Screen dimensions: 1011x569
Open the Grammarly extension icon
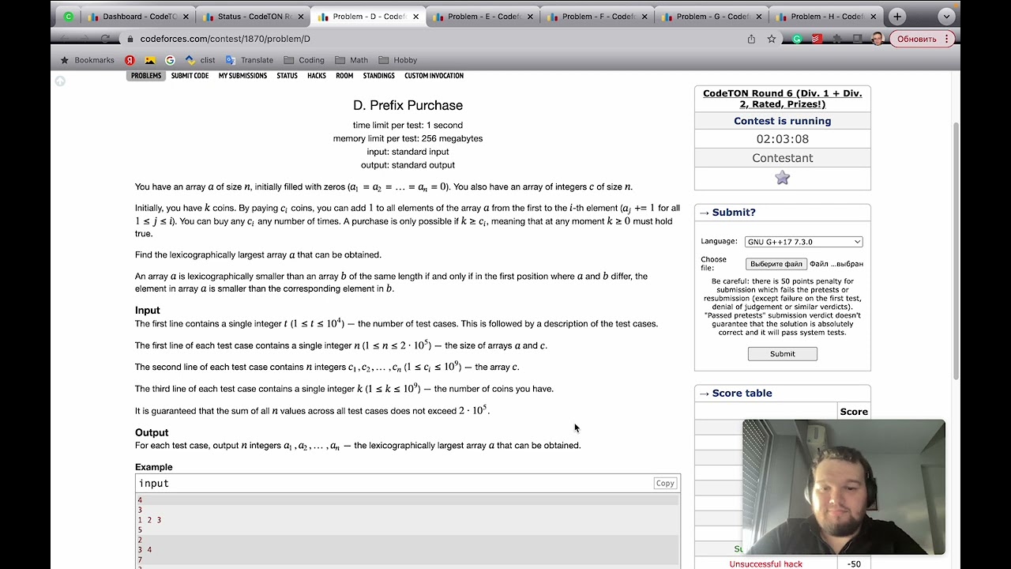click(797, 39)
